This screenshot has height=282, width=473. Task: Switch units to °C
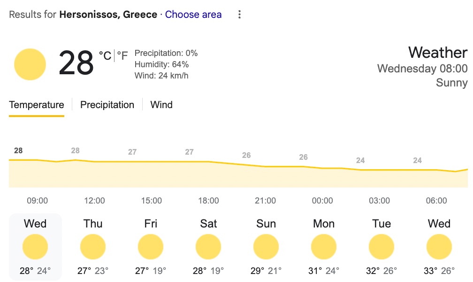coord(105,55)
